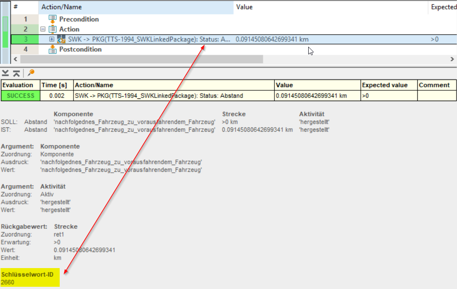Click the Expected column header
Image resolution: width=457 pixels, height=289 pixels.
(443, 7)
